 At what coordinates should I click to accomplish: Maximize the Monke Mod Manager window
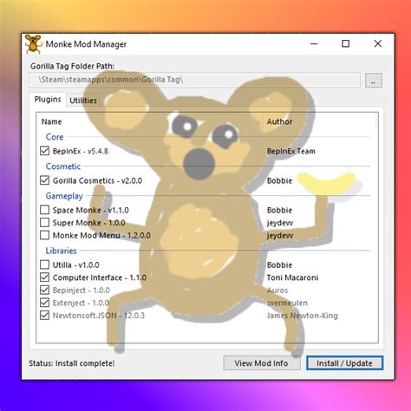coord(346,44)
